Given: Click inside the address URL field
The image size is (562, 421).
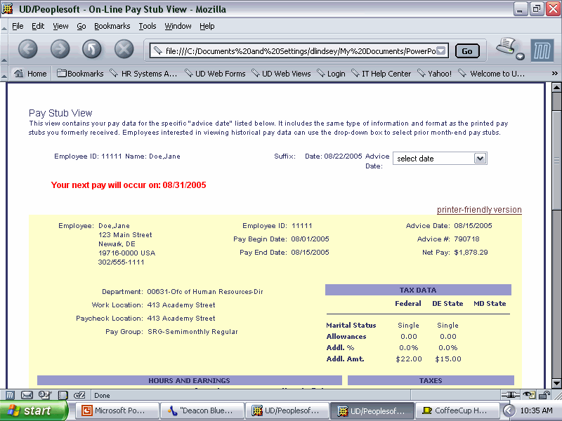Looking at the screenshot, I should click(x=295, y=51).
